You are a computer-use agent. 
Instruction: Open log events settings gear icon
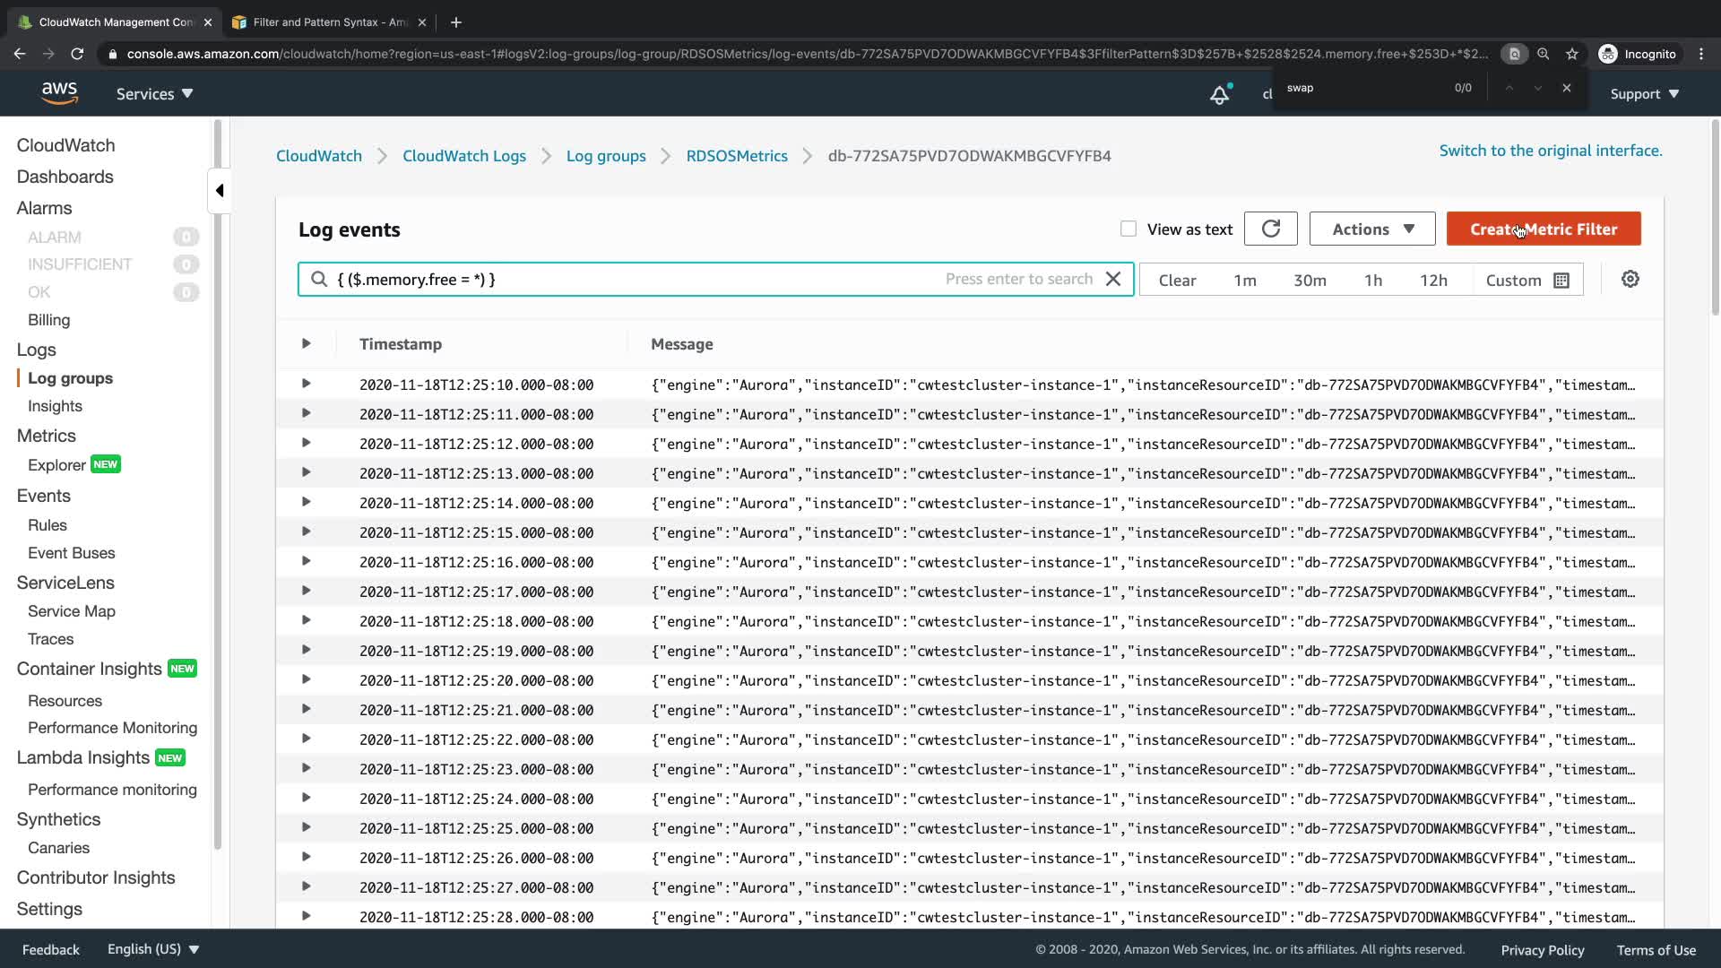point(1630,280)
